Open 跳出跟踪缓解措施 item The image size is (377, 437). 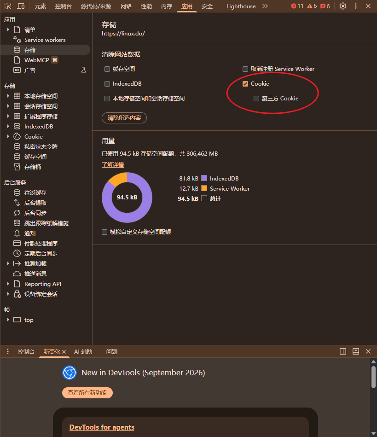46,223
